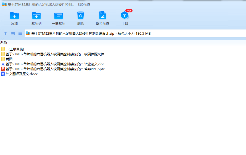Switch to the list view icon
This screenshot has height=155, width=246.
click(x=20, y=33)
